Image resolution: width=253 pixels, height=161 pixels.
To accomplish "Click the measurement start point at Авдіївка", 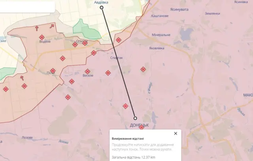I will tap(102, 8).
